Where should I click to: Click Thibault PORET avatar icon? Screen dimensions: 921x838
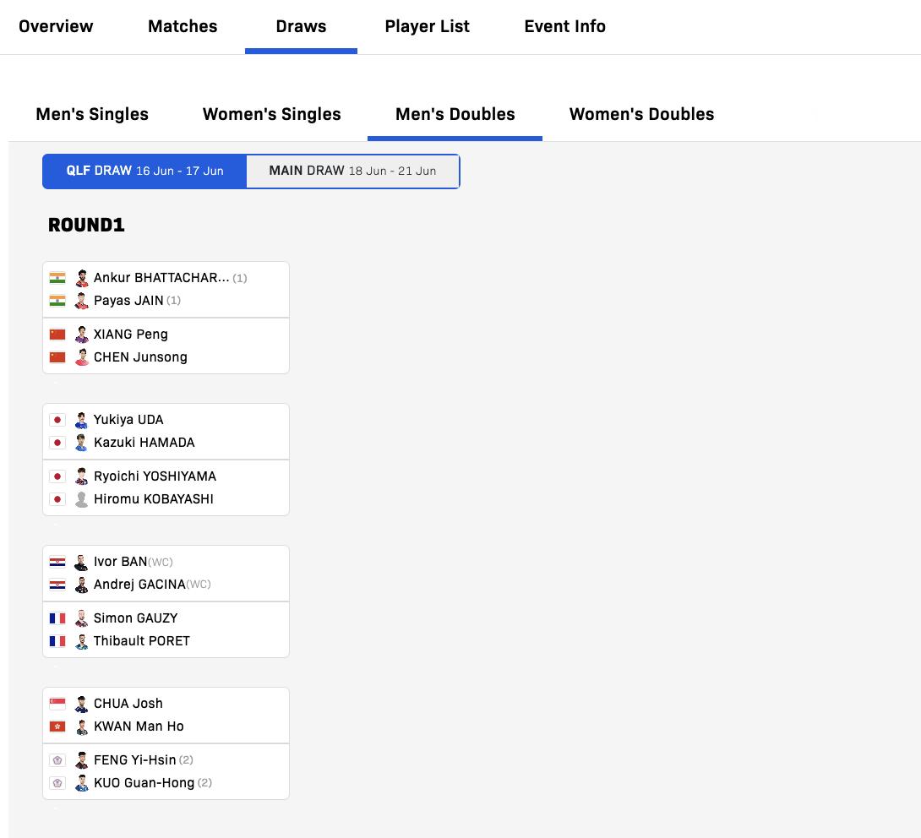(82, 642)
